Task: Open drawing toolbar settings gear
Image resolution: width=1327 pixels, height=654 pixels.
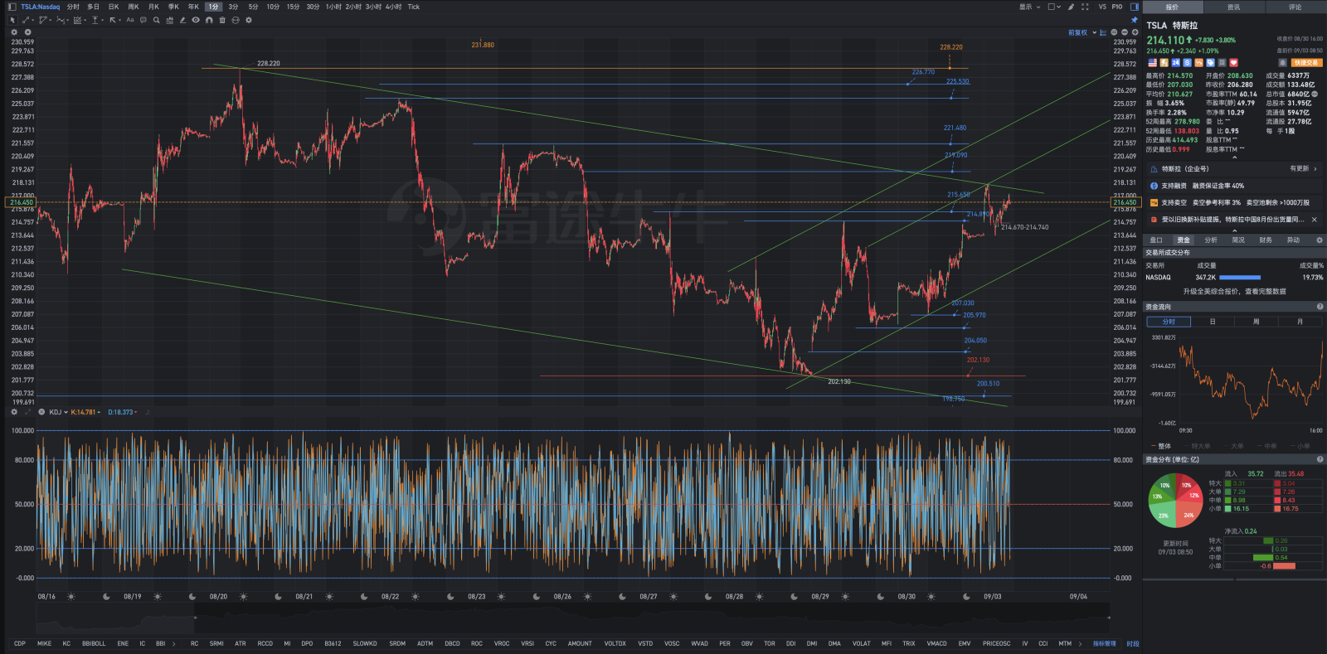Action: tap(249, 20)
